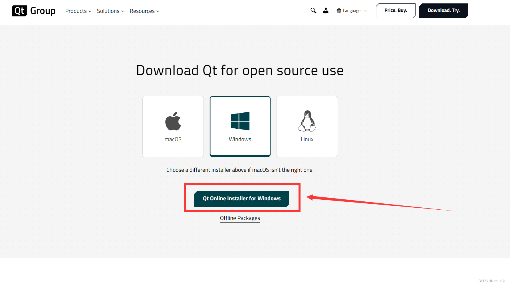
Task: Open the Offline Packages link
Action: pos(240,218)
